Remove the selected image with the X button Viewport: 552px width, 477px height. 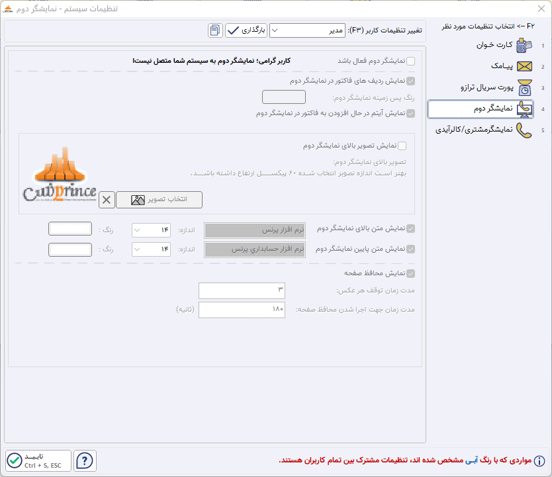(107, 200)
